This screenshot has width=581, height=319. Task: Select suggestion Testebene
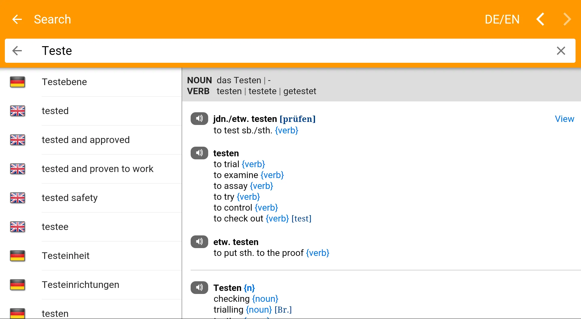(x=64, y=82)
